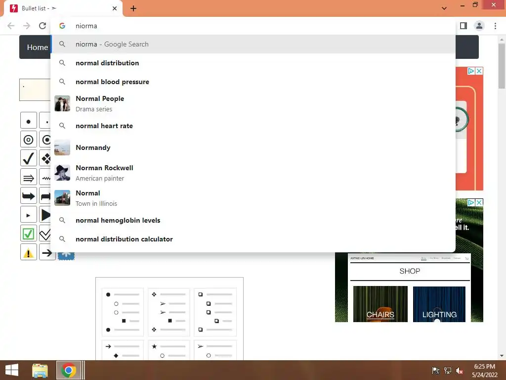Click the browser back arrow

pos(11,26)
